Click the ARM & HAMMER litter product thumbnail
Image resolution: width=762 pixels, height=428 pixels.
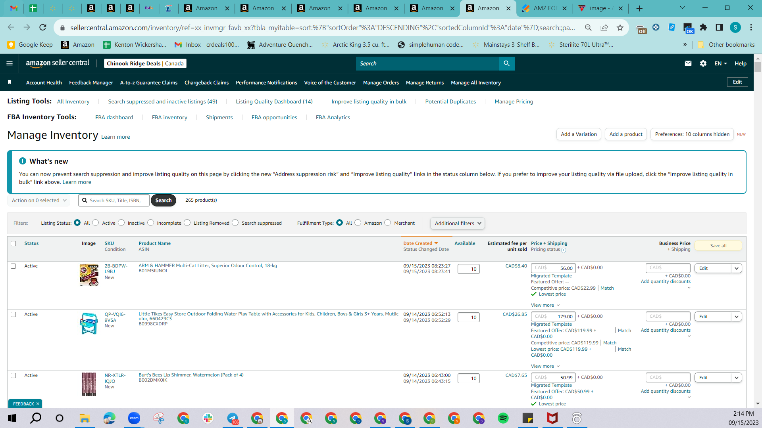89,275
